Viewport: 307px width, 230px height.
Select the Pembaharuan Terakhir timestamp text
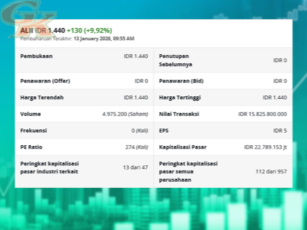pyautogui.click(x=77, y=38)
